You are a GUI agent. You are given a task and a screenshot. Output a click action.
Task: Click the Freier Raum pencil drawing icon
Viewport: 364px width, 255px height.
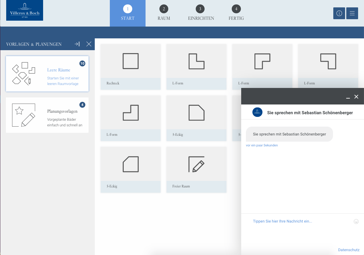coord(196,164)
